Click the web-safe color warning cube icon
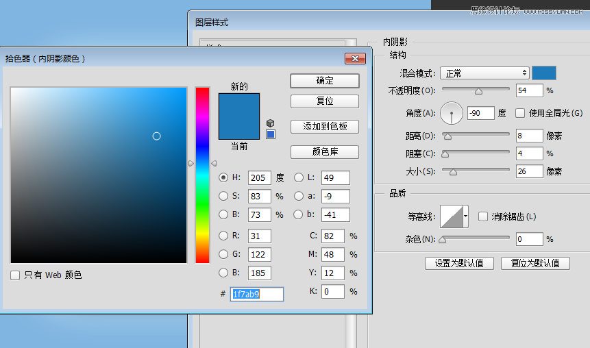This screenshot has height=348, width=590. 271,123
